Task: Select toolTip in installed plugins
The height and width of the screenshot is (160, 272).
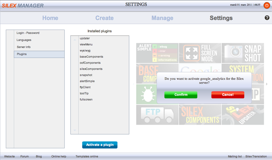Action: pos(84,93)
